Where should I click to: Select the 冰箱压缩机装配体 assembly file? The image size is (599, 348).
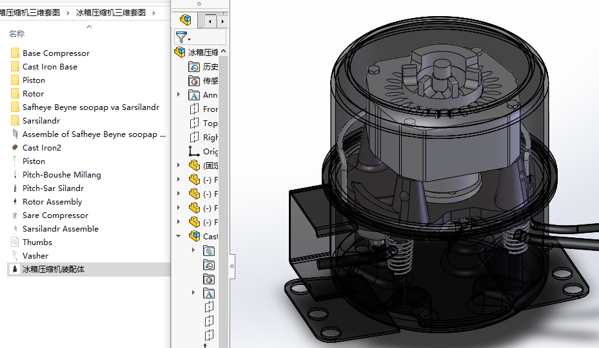(x=53, y=270)
